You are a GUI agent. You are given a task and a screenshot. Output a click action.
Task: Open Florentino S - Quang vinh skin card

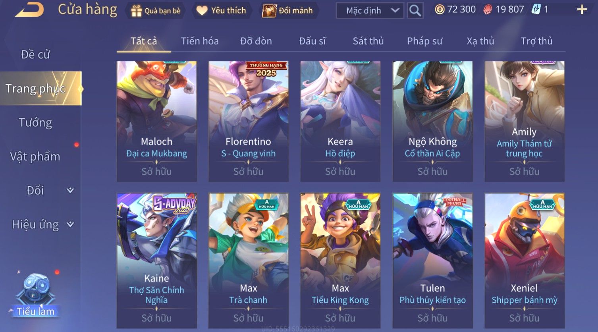[249, 121]
